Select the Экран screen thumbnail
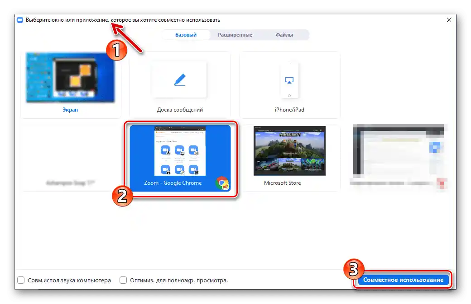Screen dimensions: 471x304 point(70,78)
